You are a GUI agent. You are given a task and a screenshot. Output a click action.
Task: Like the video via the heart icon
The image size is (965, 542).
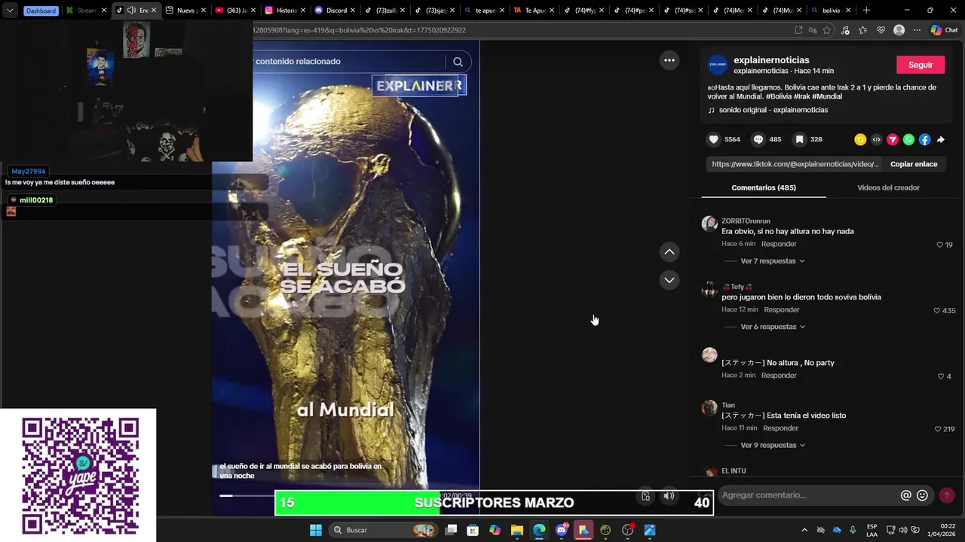click(713, 139)
